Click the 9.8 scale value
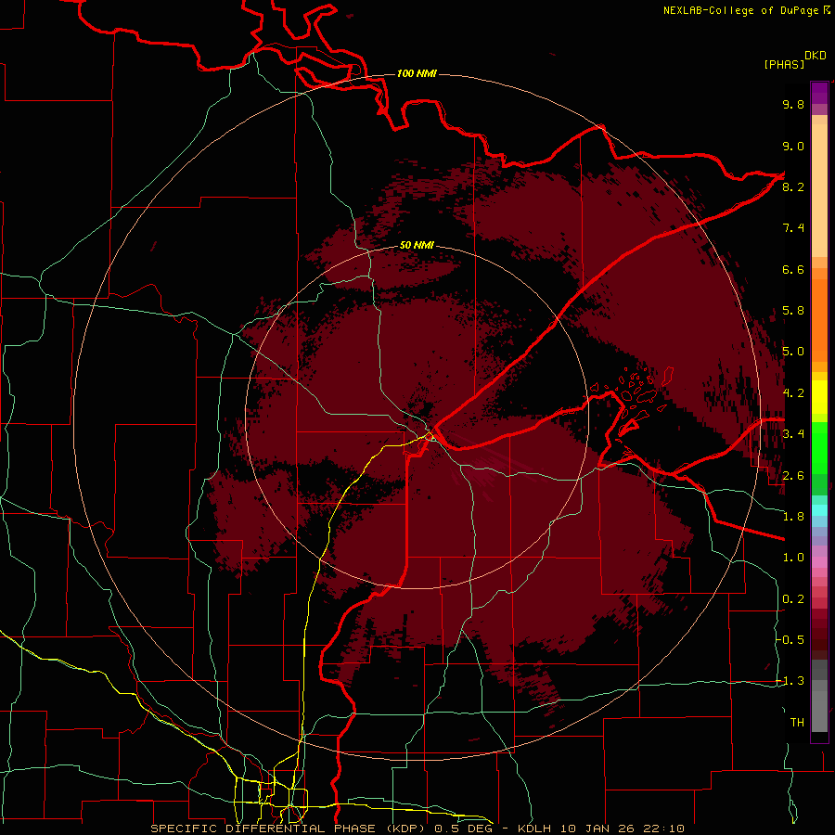The width and height of the screenshot is (835, 835). pyautogui.click(x=793, y=104)
